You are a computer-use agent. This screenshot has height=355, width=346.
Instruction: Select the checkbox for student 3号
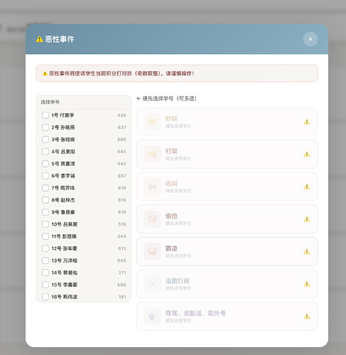pyautogui.click(x=45, y=139)
